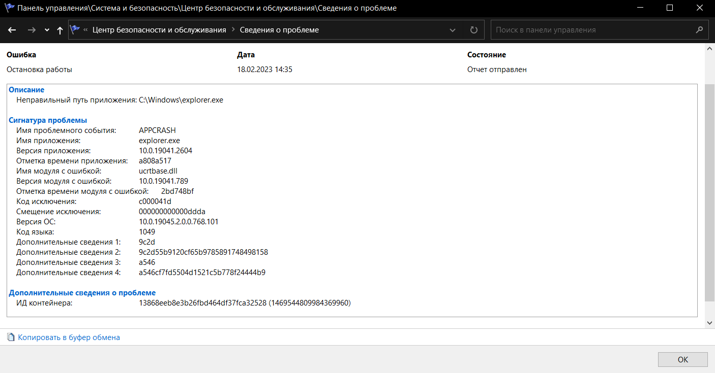Click the Состояние column header
This screenshot has width=715, height=373.
(x=487, y=55)
